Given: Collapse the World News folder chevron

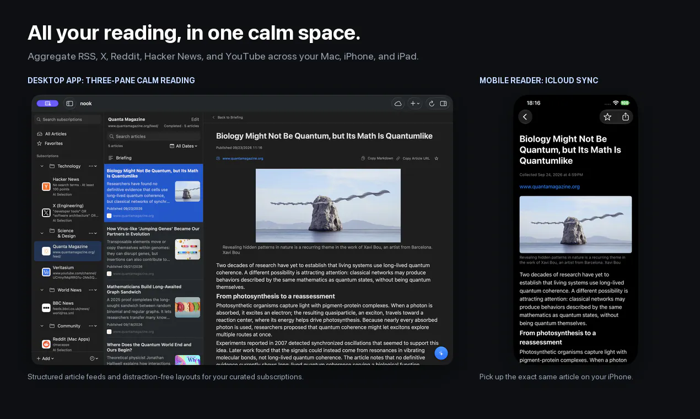Looking at the screenshot, I should pos(42,290).
